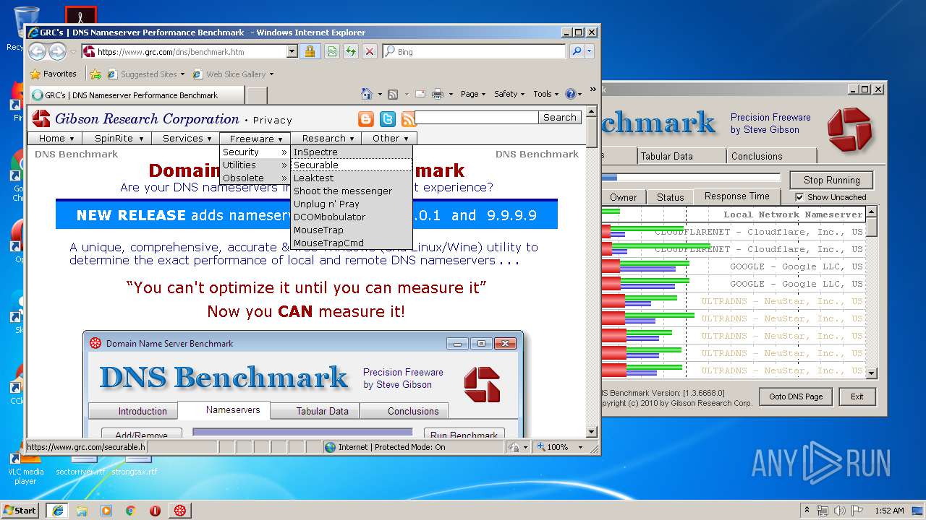
Task: Expand the Obsolete submenu
Action: 255,178
